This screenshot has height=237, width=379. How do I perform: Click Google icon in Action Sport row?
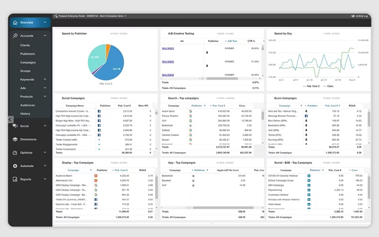coord(190,111)
